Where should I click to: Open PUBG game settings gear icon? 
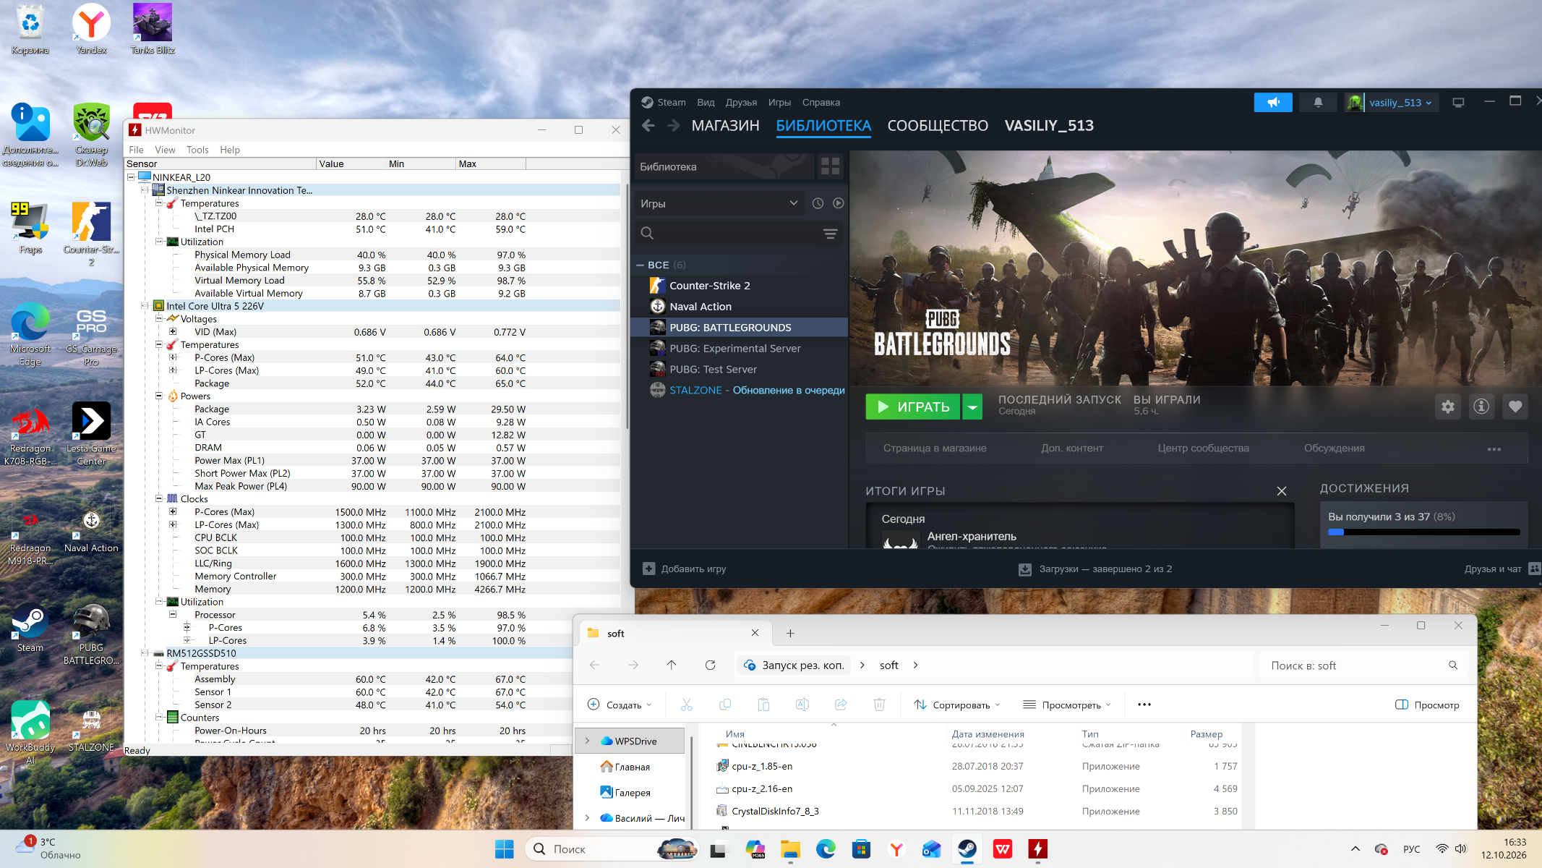[x=1447, y=407]
